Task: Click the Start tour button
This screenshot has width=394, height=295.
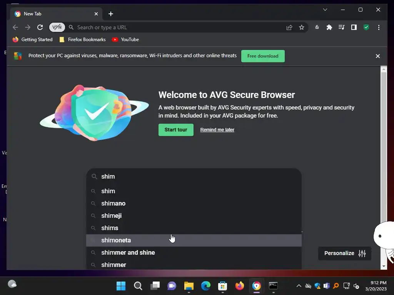Action: coord(176,130)
